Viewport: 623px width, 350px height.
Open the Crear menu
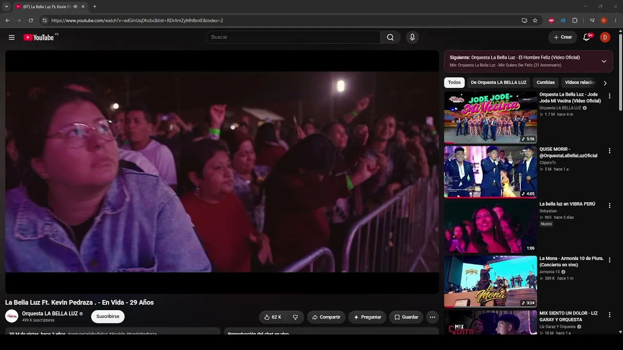coord(563,37)
